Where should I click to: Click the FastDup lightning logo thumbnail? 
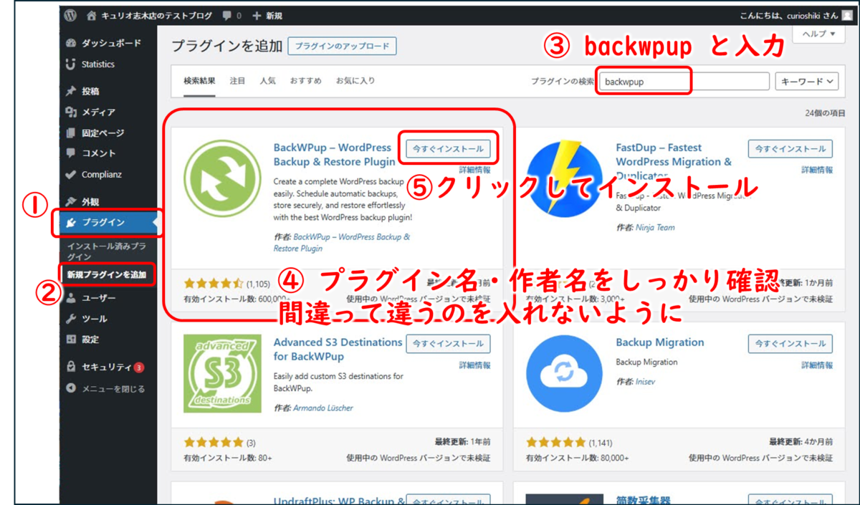coord(565,178)
